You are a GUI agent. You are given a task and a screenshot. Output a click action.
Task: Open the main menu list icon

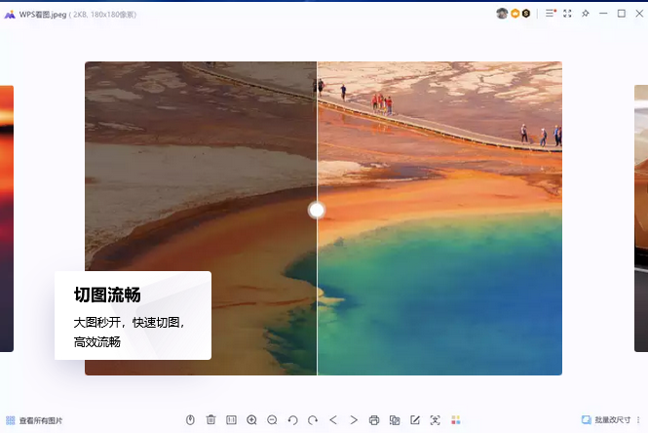click(x=551, y=14)
